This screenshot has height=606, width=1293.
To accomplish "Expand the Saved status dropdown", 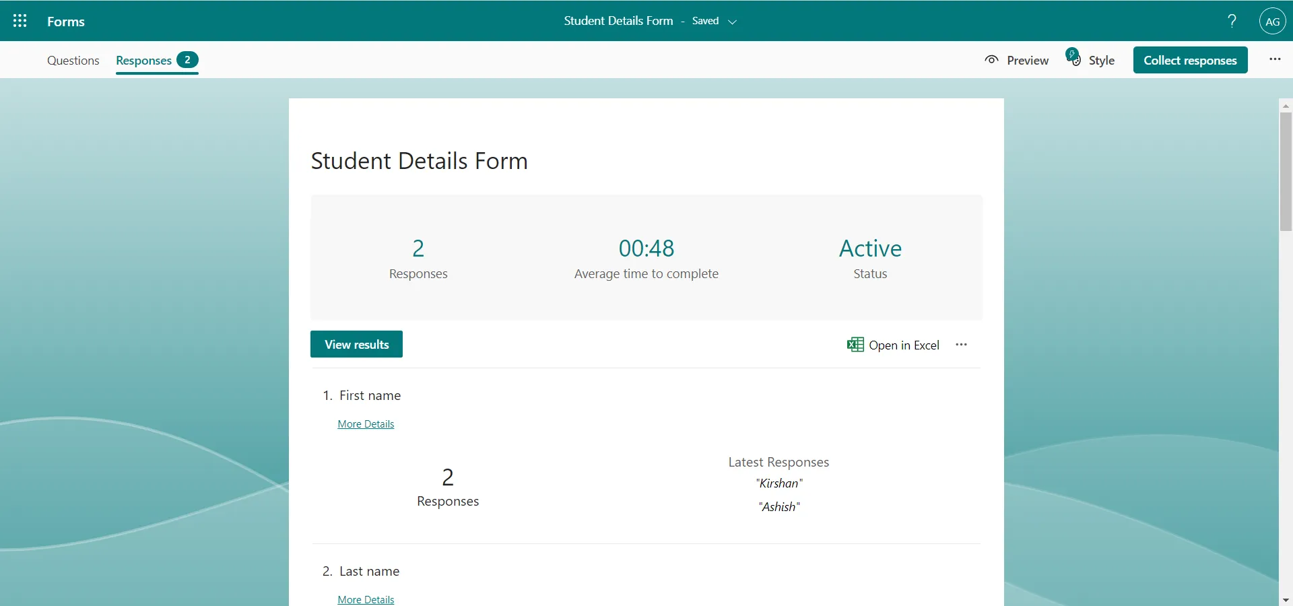I will click(733, 22).
